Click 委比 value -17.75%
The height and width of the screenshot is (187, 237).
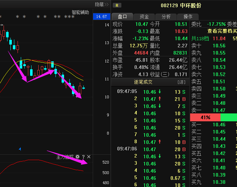coord(216,24)
